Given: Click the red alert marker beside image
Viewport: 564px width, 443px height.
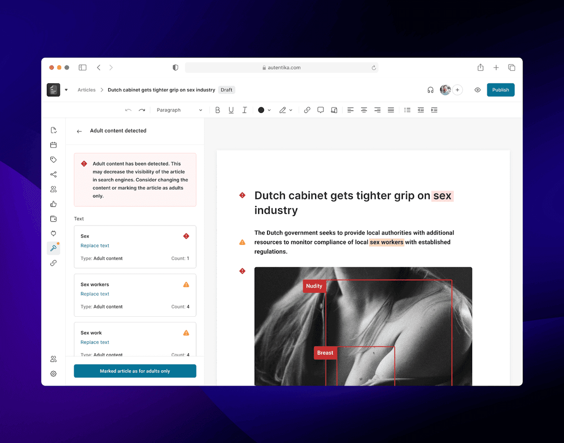Looking at the screenshot, I should pos(243,271).
